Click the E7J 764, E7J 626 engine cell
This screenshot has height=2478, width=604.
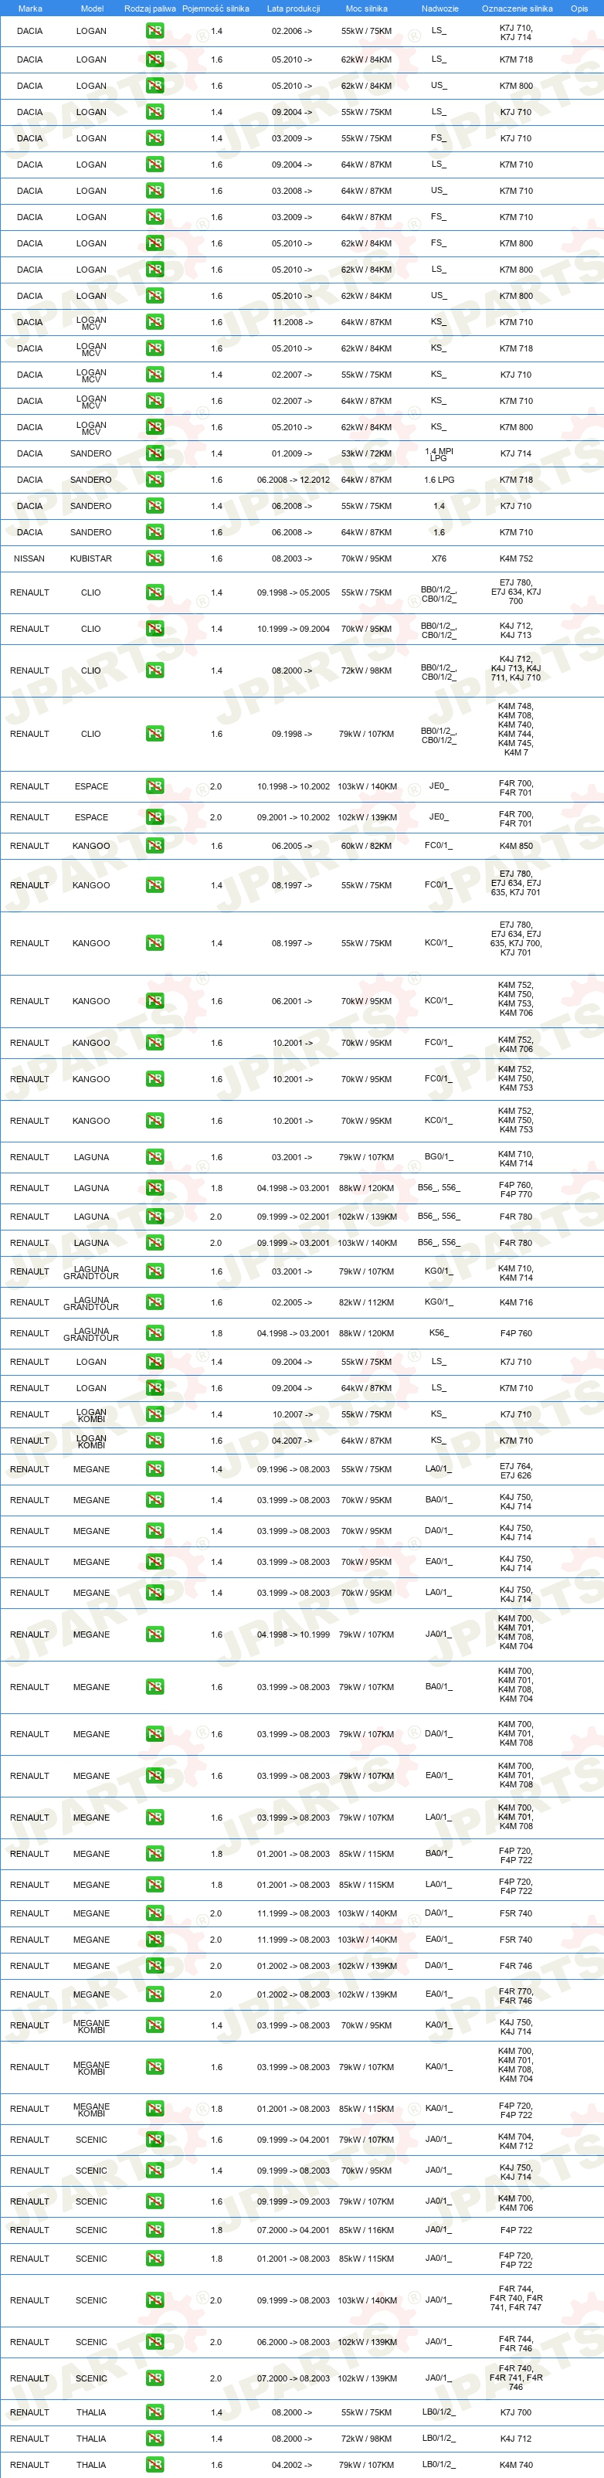click(x=515, y=1471)
